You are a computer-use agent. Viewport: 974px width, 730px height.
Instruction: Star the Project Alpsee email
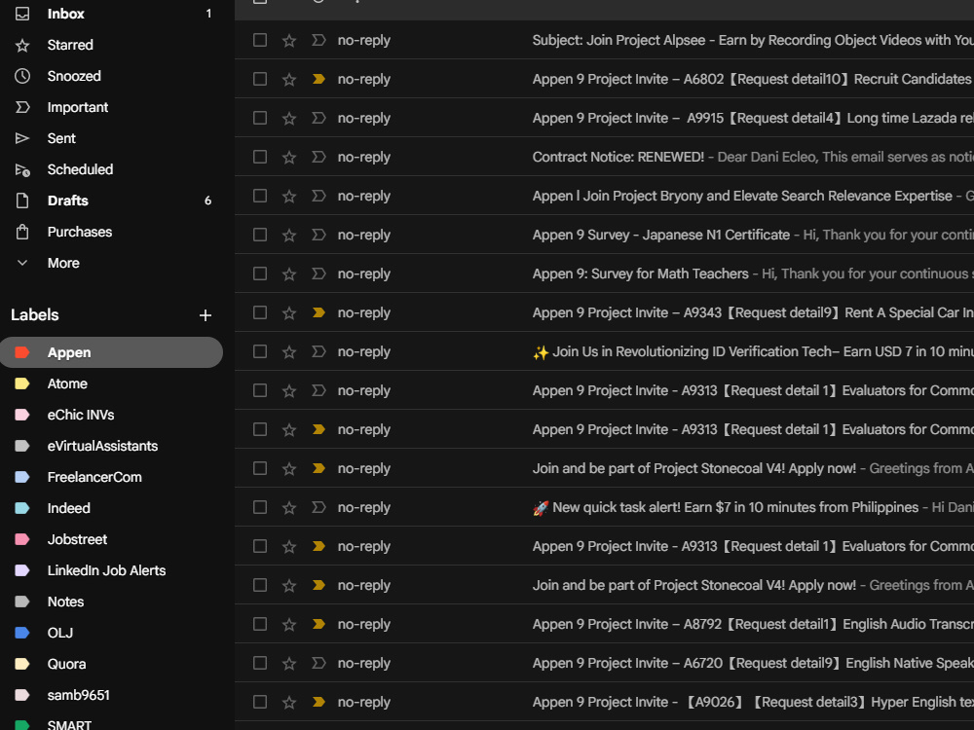pos(289,40)
